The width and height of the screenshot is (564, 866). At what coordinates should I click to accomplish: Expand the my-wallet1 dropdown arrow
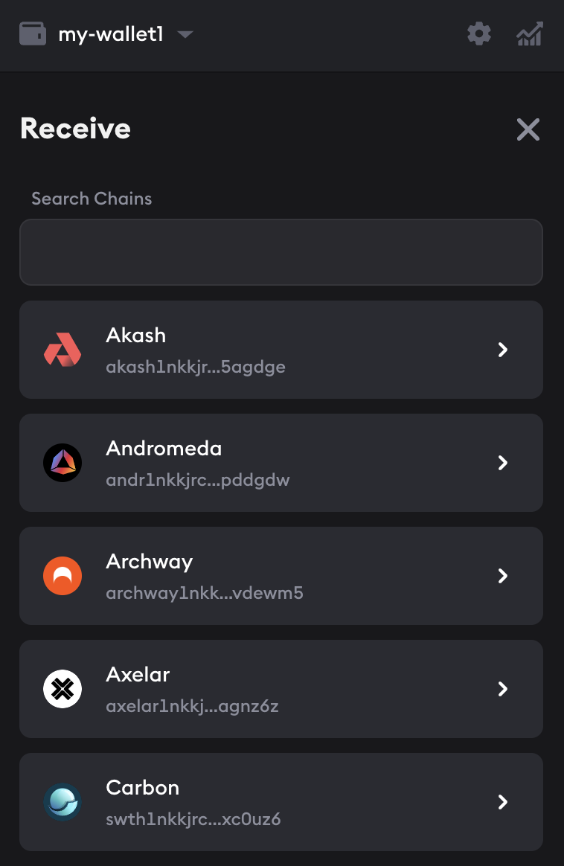coord(185,35)
